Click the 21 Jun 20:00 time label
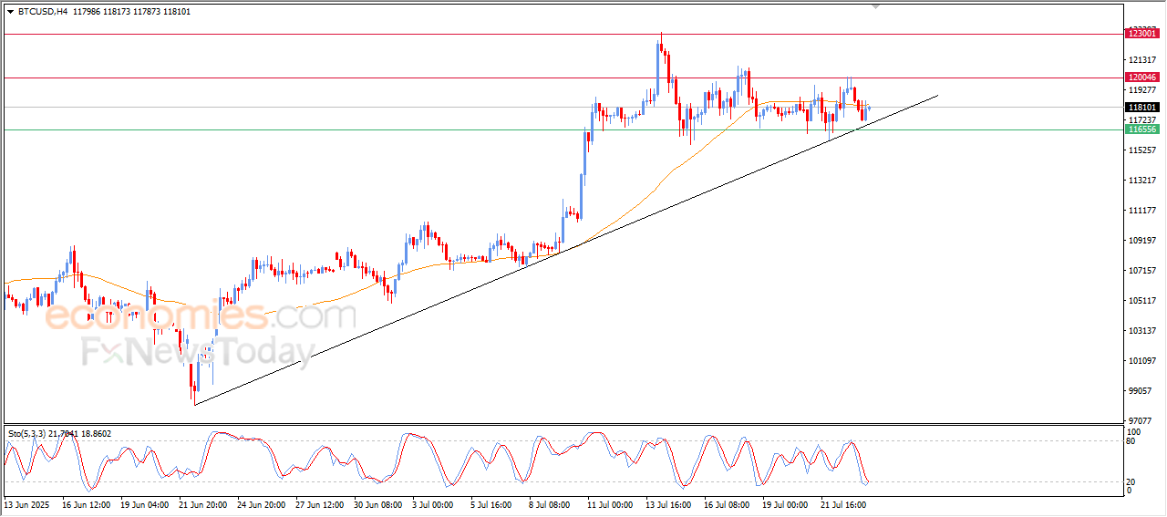This screenshot has width=1167, height=517. [x=202, y=503]
